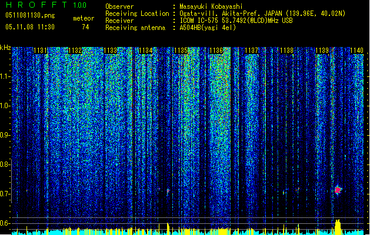Click the 1136 time marker
The image size is (370, 235).
pos(216,51)
